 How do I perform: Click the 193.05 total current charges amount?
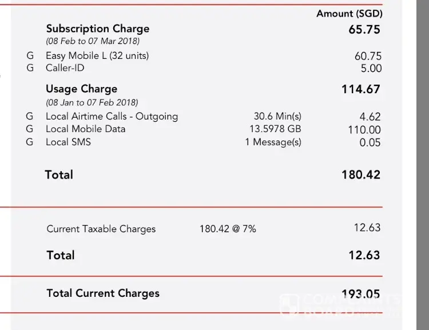click(x=360, y=294)
